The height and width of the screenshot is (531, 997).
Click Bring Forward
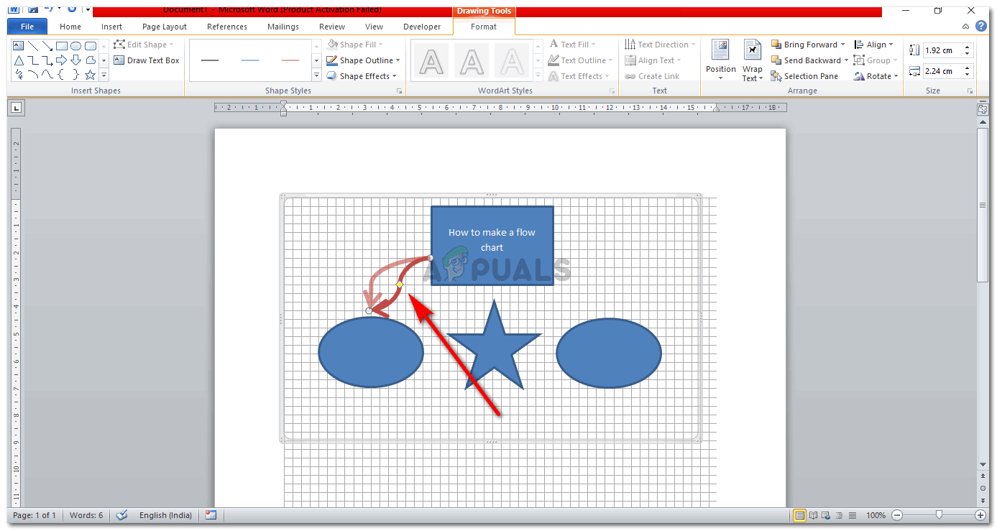(x=804, y=45)
